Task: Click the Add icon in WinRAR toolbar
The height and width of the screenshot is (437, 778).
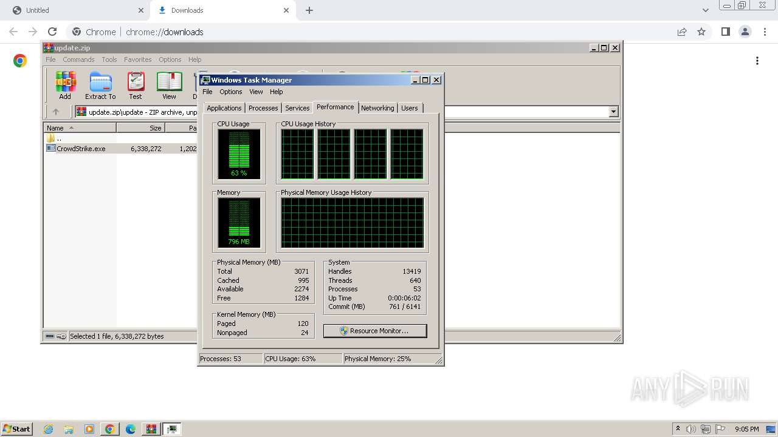Action: click(65, 86)
